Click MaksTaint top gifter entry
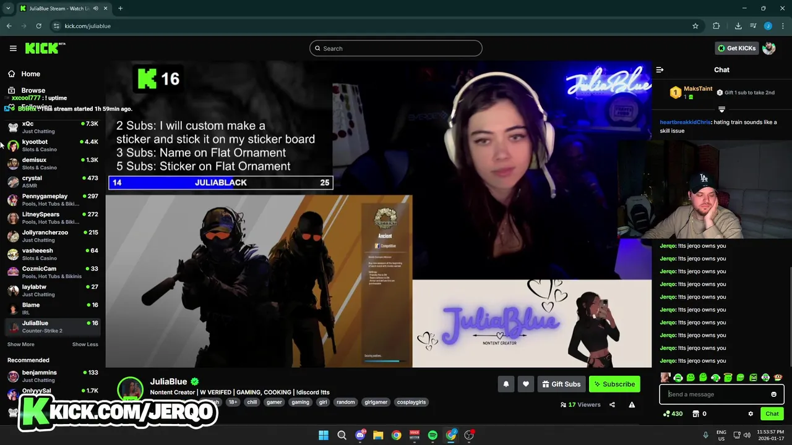Viewport: 792px width, 445px height. click(x=692, y=92)
